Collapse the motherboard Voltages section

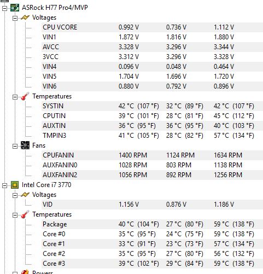click(15, 18)
